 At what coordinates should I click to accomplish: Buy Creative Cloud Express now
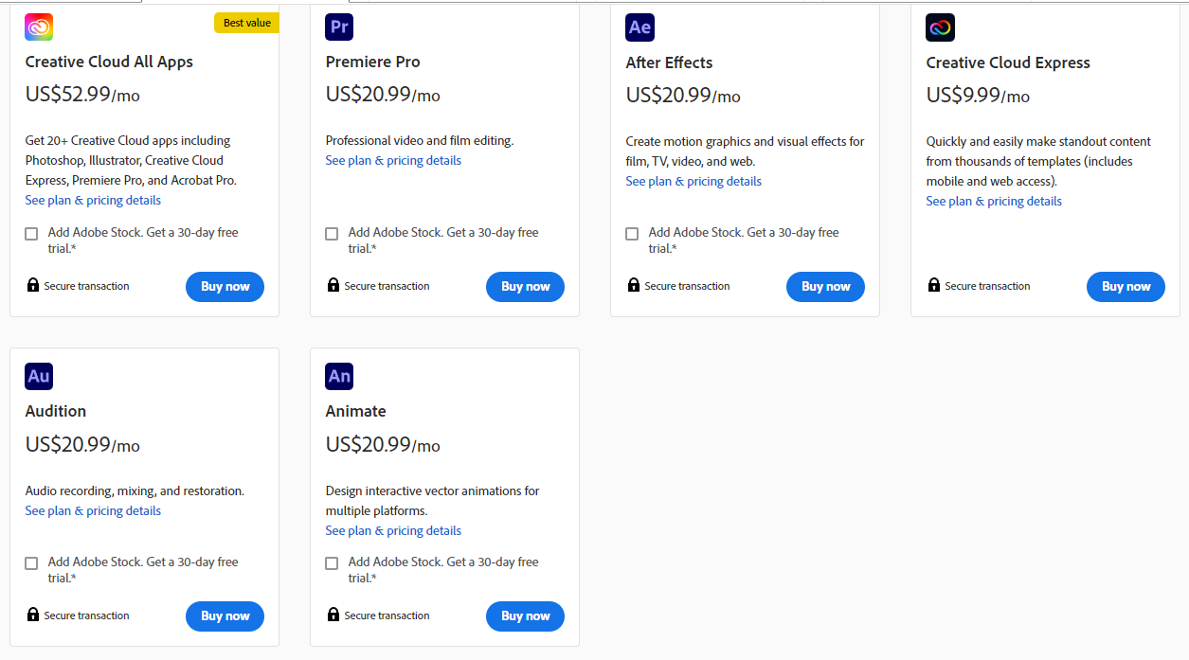(1126, 287)
